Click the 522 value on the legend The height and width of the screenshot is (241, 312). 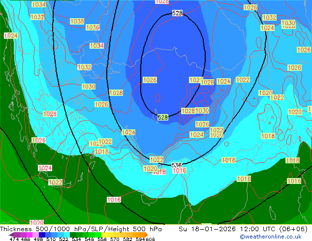click(63, 239)
